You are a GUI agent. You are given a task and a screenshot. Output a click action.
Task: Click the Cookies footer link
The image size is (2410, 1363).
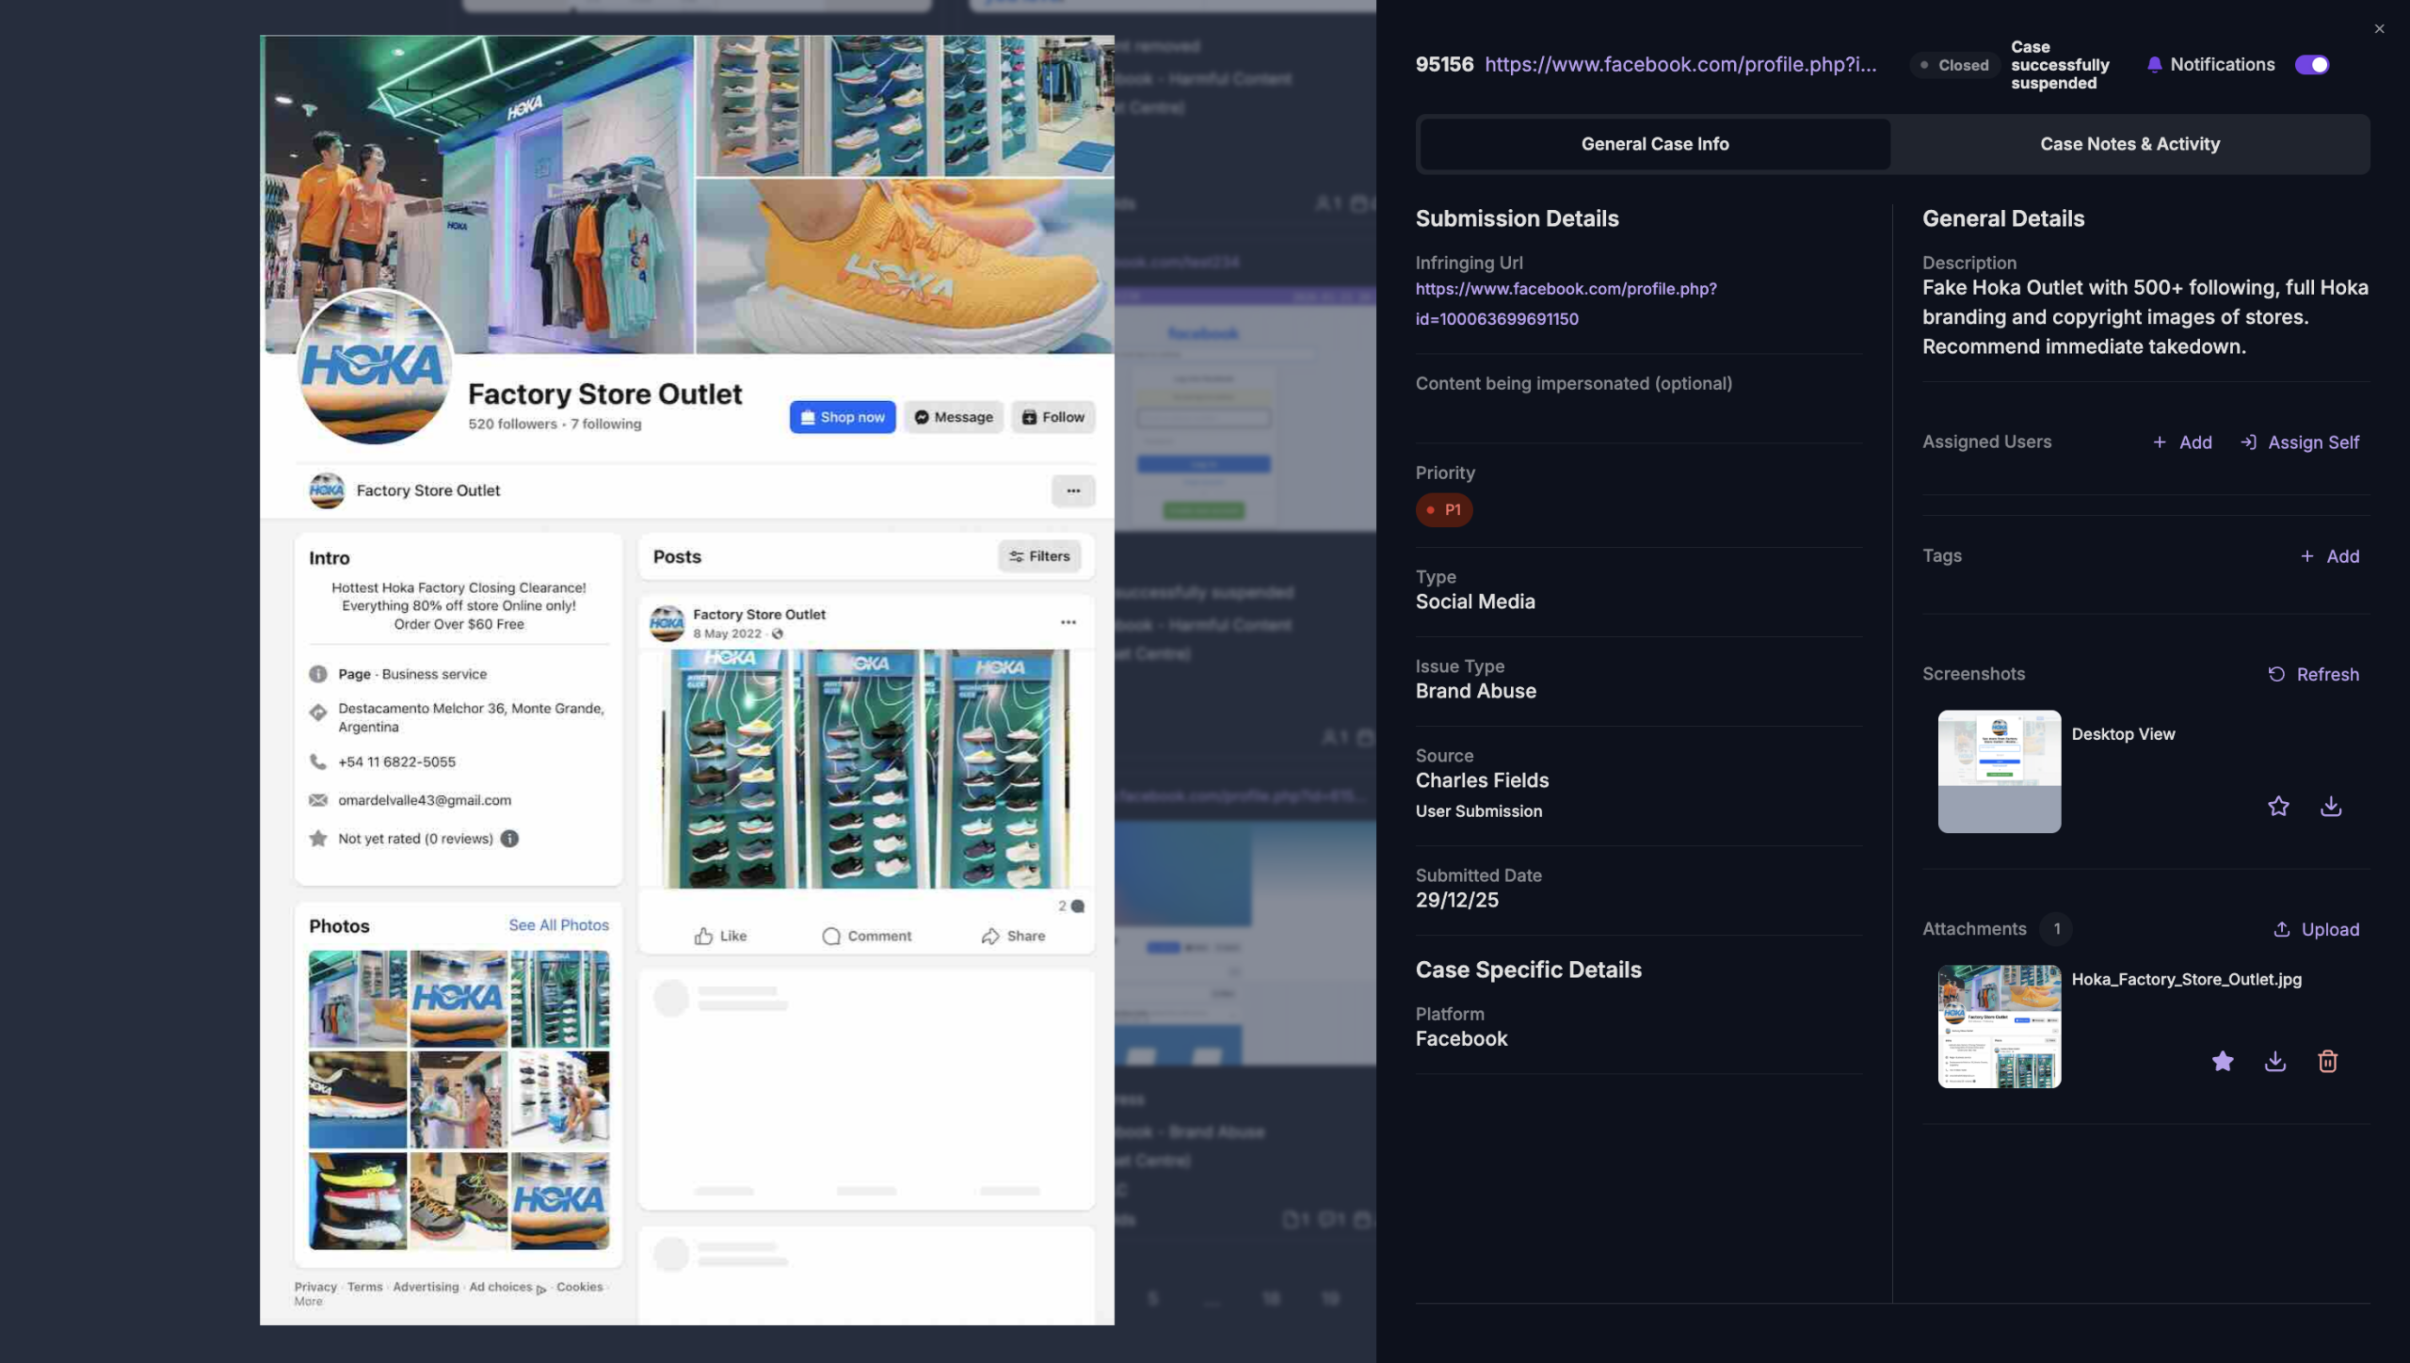click(x=579, y=1287)
